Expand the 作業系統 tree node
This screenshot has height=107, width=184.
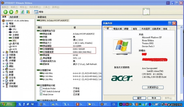click(x=3, y=52)
